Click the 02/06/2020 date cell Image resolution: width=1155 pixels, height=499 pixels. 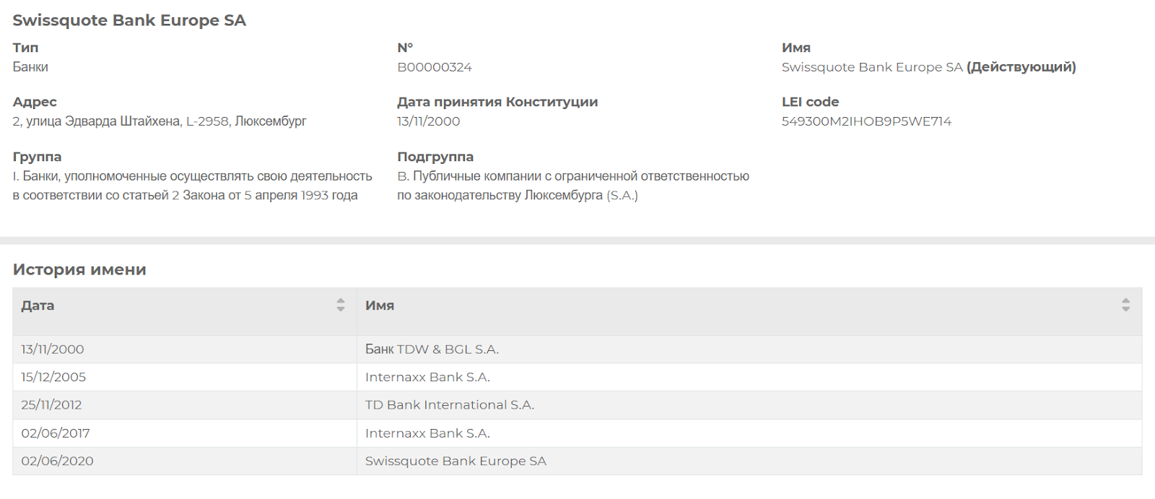(x=57, y=461)
